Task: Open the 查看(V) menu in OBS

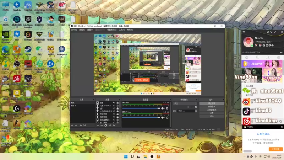Action: pyautogui.click(x=90, y=30)
